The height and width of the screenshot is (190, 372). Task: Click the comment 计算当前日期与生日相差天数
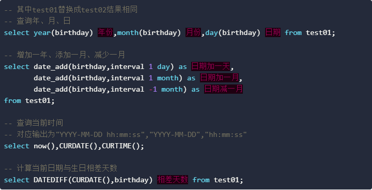pyautogui.click(x=61, y=169)
